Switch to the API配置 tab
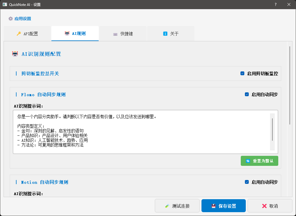296x216 pixels. 27,34
